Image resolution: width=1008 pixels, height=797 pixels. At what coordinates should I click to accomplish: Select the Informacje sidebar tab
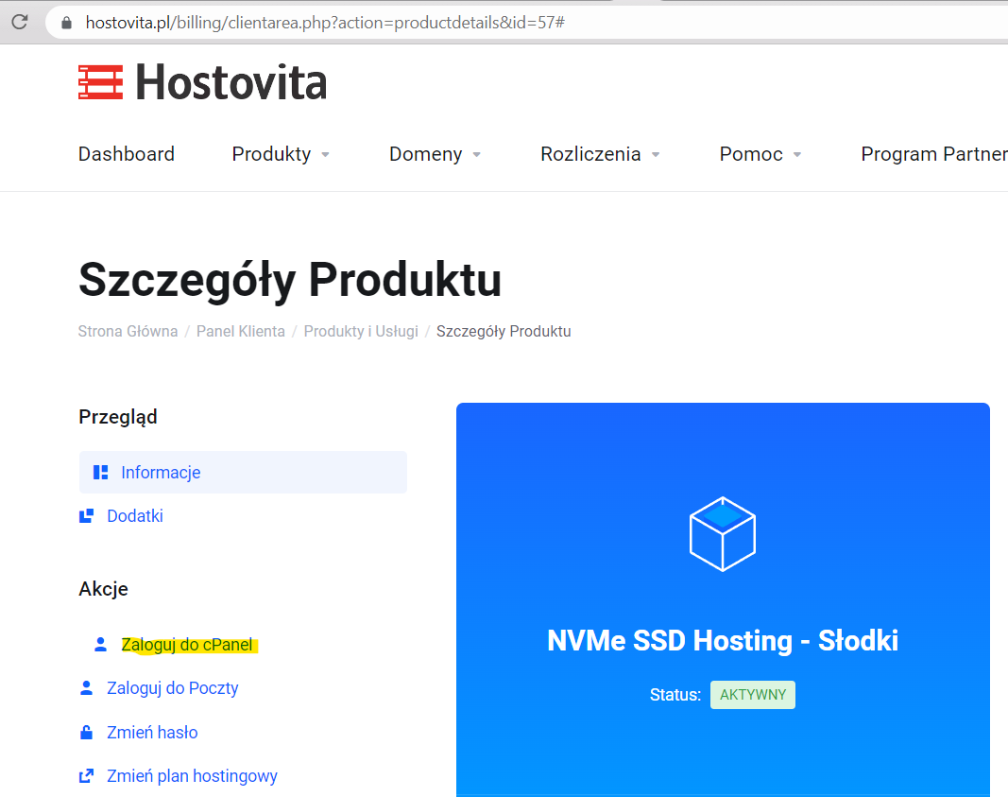point(243,472)
